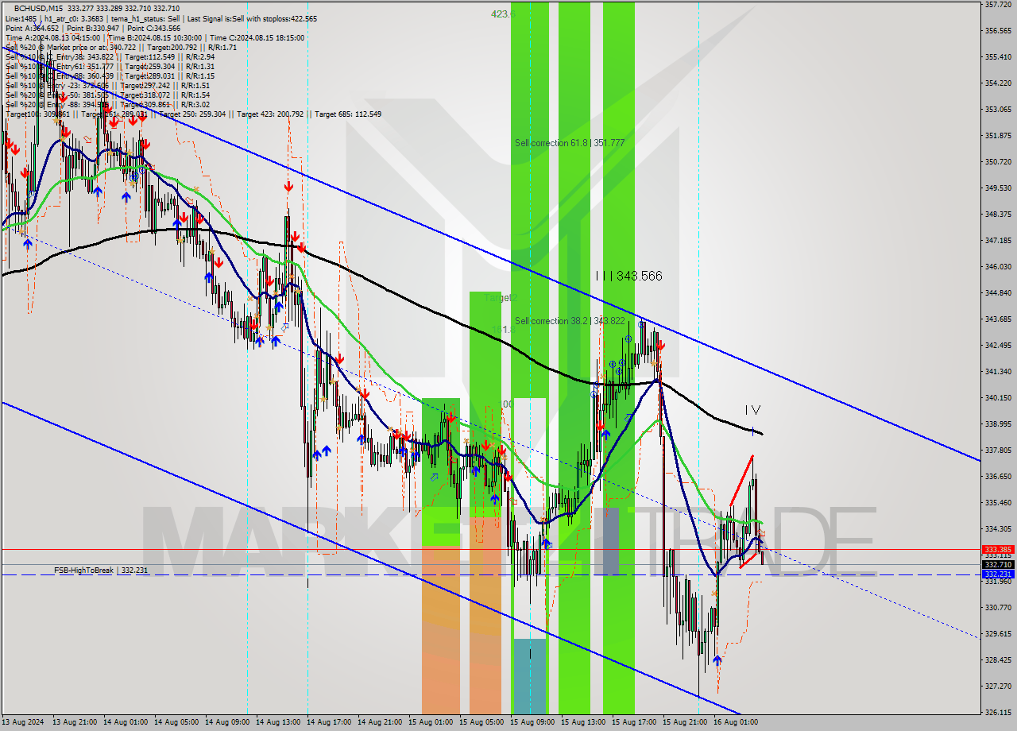Image resolution: width=1017 pixels, height=731 pixels.
Task: Click the '14 Aug 05:00' time axis label
Action: pos(176,722)
